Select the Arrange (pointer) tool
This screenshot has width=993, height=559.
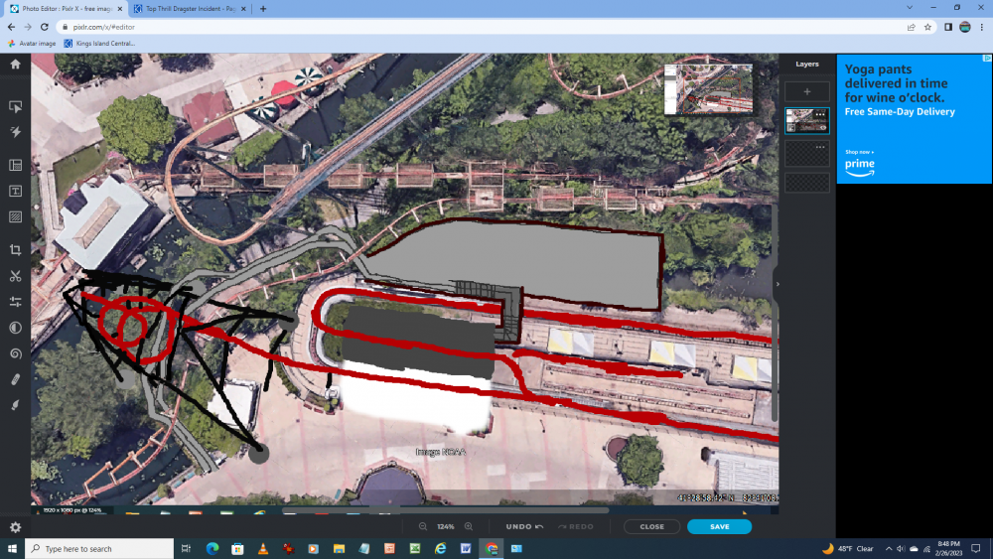tap(15, 106)
